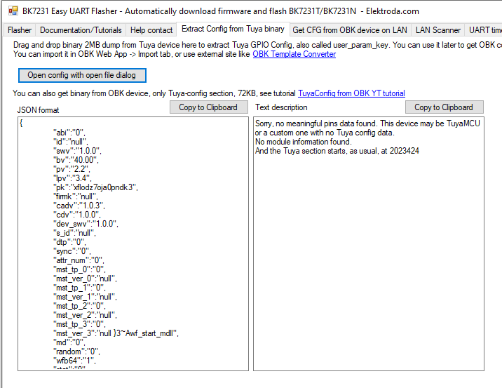502x388 pixels.
Task: Open the Help contact tab
Action: [151, 30]
